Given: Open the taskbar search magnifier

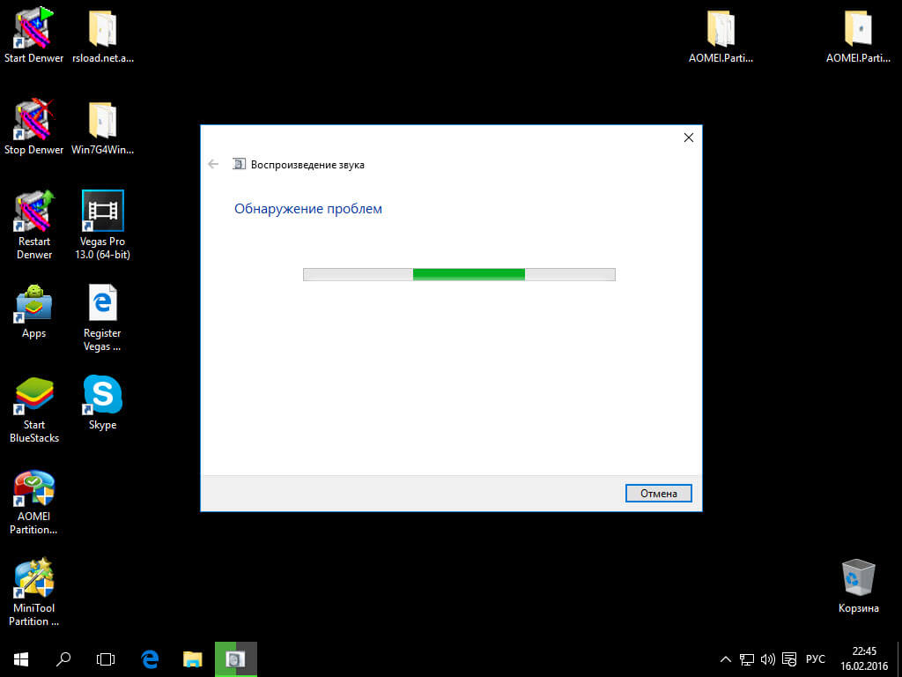Looking at the screenshot, I should (x=63, y=658).
